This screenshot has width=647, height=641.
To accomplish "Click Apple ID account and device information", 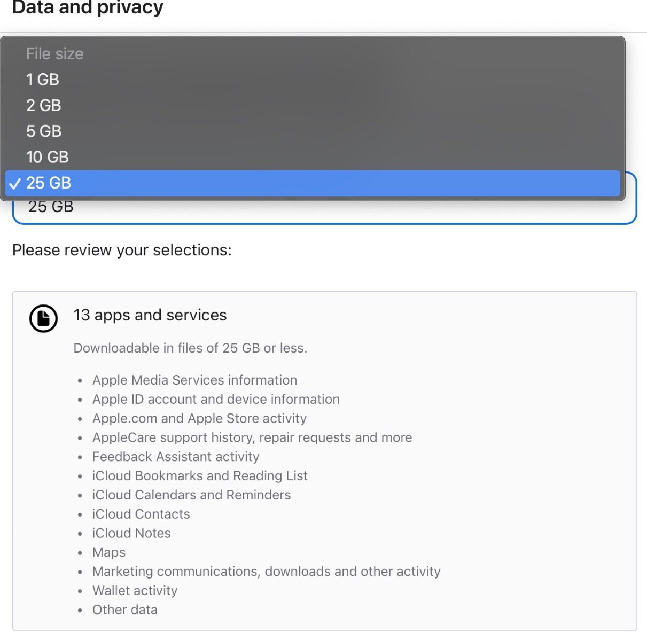I will 216,399.
